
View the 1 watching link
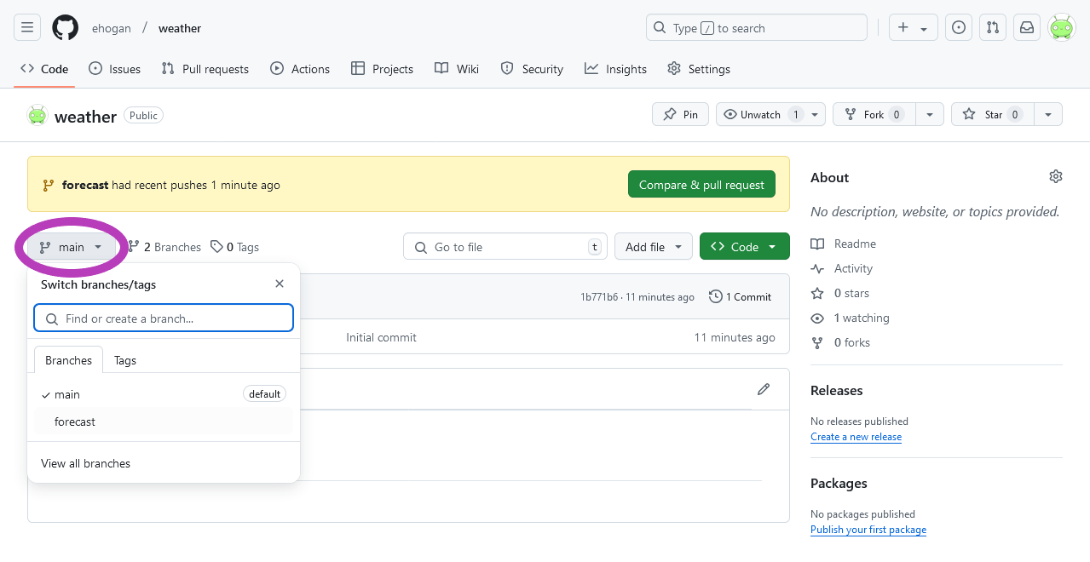[850, 318]
